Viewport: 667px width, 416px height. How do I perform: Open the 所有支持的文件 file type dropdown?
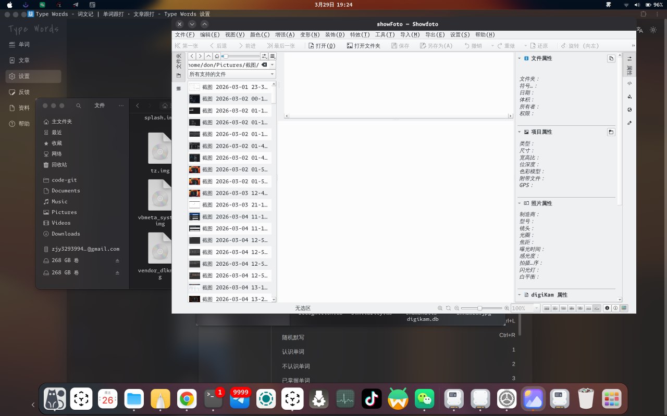[232, 74]
